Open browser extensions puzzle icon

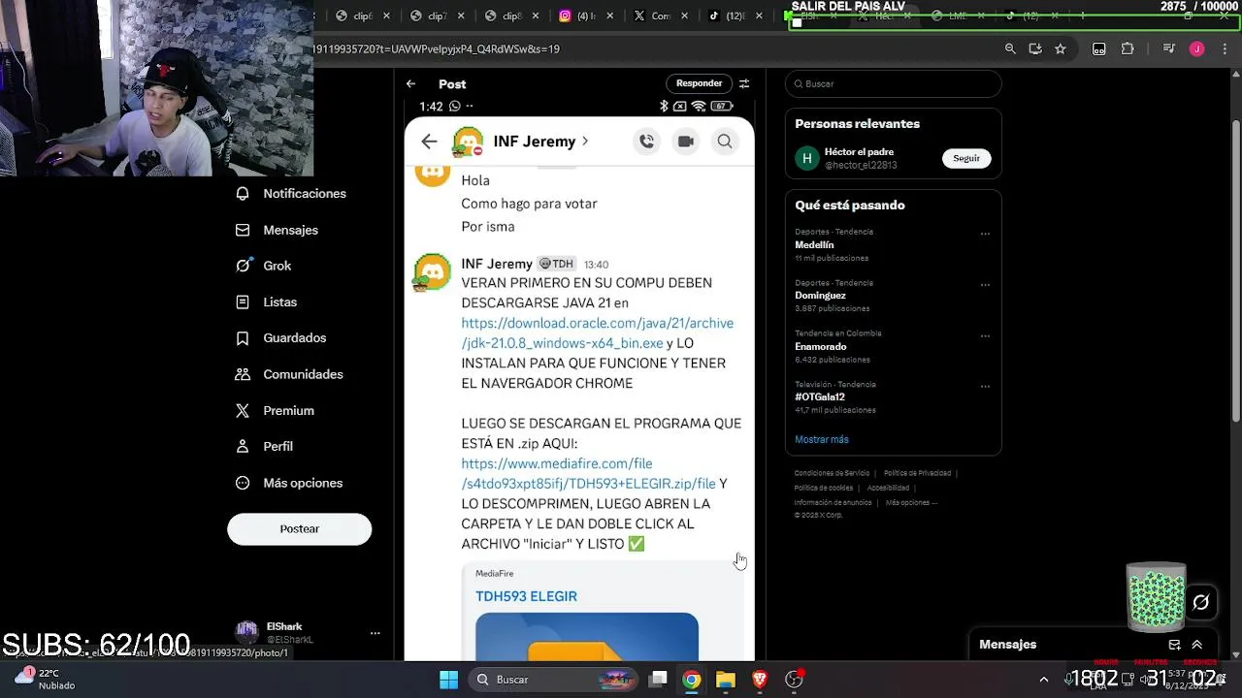coord(1128,48)
